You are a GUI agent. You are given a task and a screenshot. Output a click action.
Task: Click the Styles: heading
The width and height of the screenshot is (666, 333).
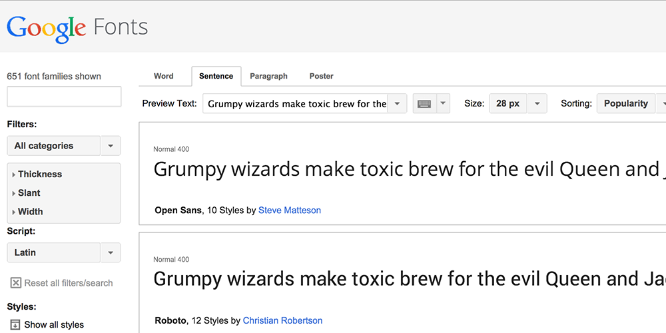click(x=22, y=306)
